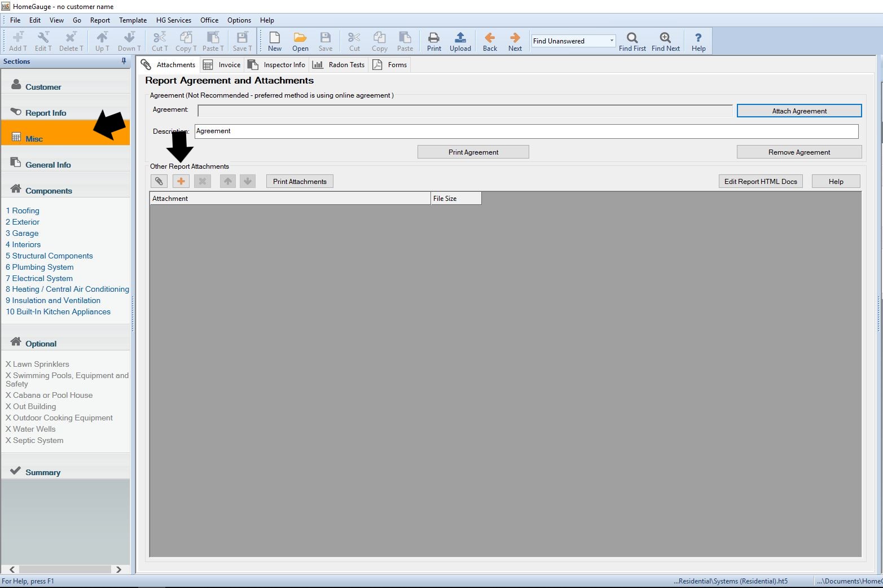Click the orange plus add attachment icon

[181, 181]
